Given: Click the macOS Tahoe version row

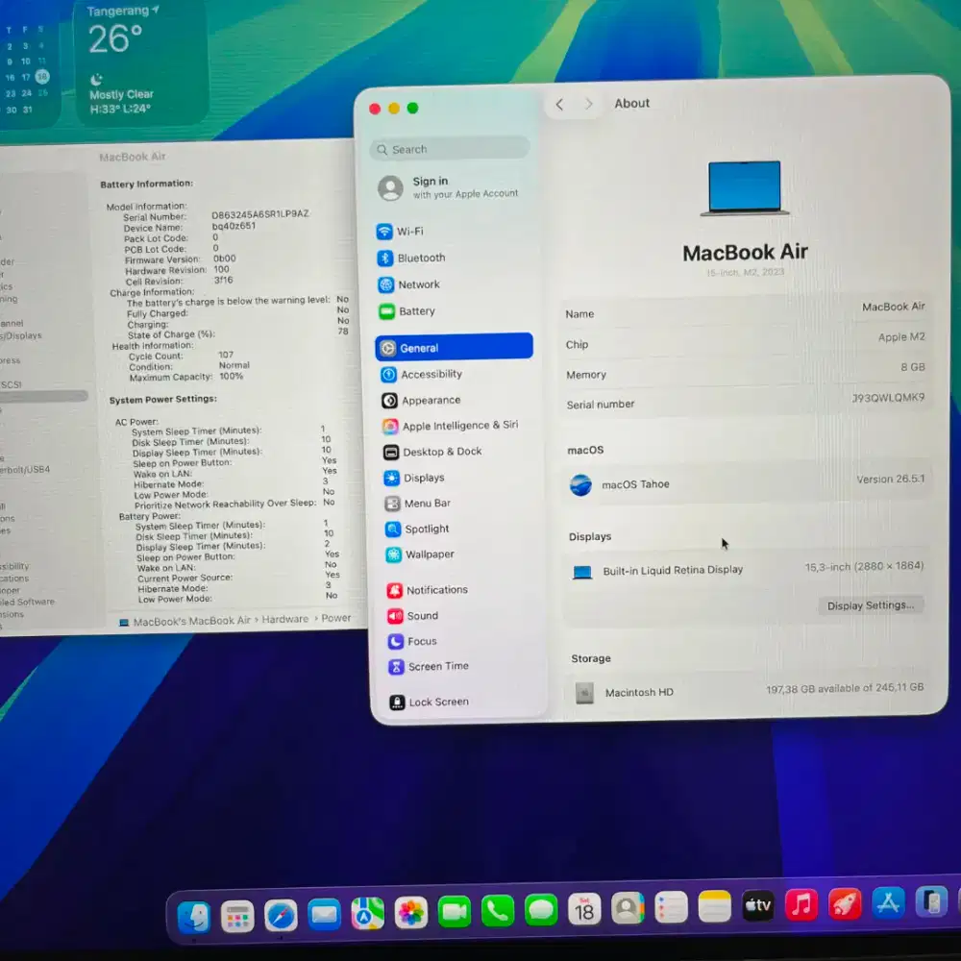Looking at the screenshot, I should (746, 482).
